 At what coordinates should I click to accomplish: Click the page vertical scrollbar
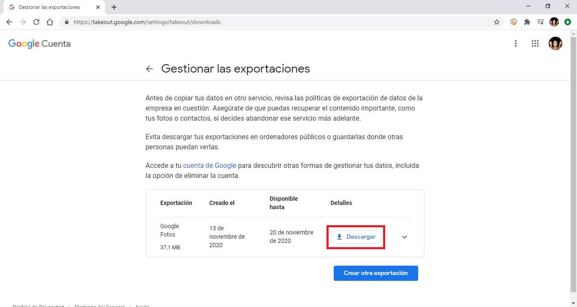tap(573, 164)
